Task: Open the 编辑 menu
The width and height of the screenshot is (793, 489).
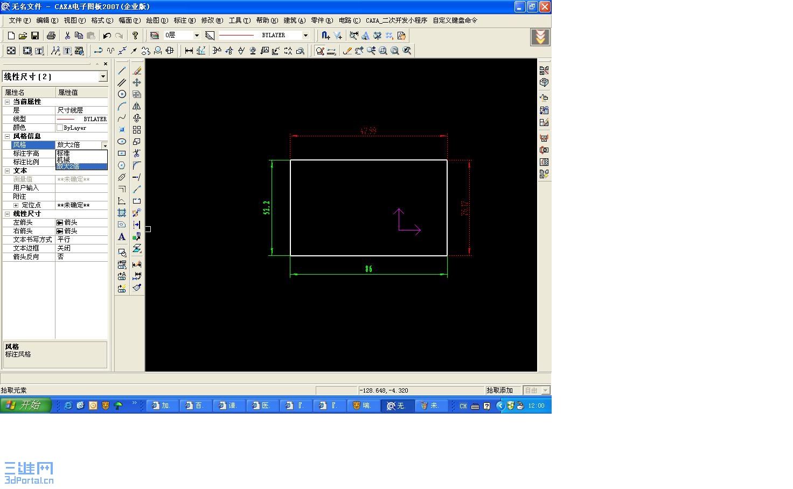Action: pyautogui.click(x=47, y=20)
